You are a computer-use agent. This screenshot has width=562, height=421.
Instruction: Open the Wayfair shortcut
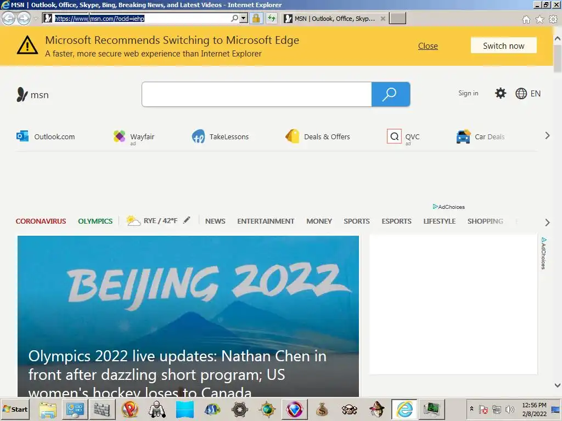pos(134,136)
